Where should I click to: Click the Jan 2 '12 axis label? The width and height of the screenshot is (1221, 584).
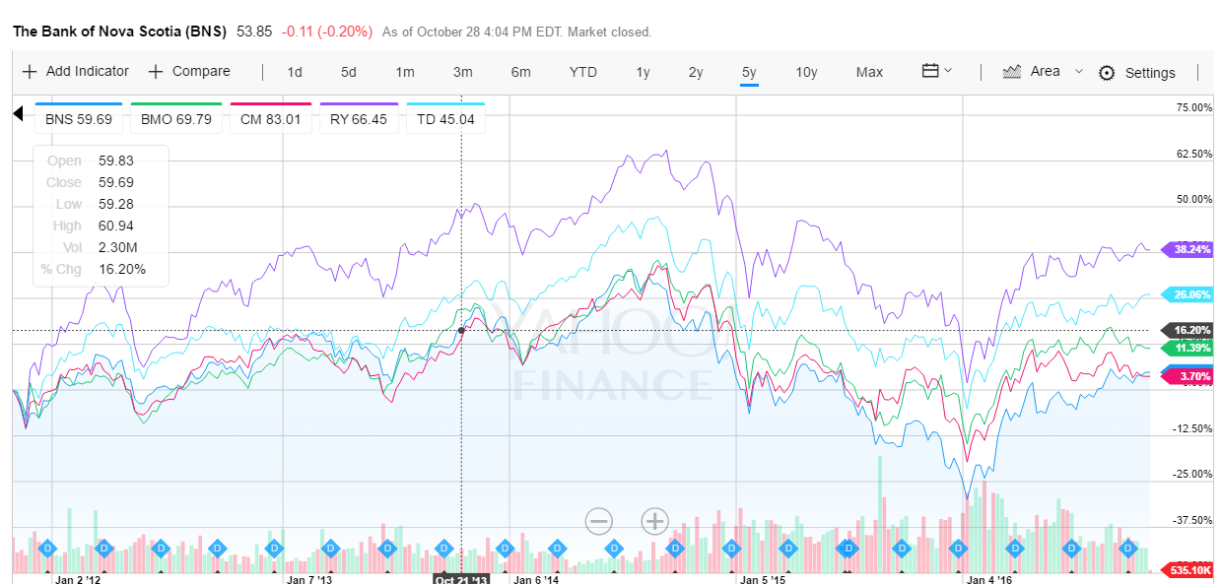coord(77,579)
